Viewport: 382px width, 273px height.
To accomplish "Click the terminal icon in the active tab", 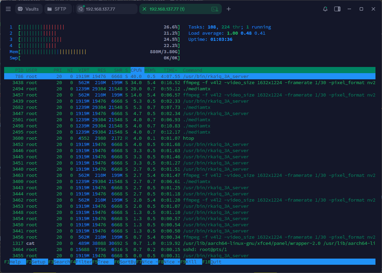I will [x=215, y=9].
